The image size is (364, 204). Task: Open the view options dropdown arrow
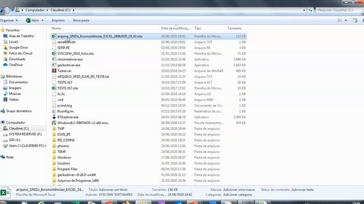pos(346,20)
